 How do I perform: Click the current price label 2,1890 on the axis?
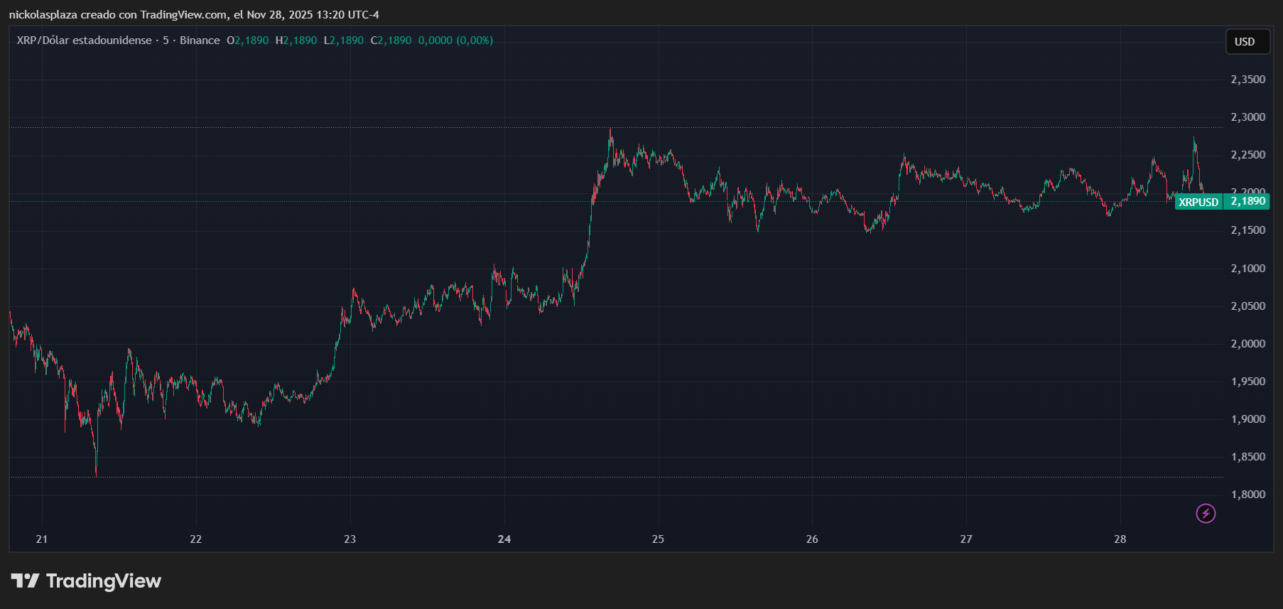click(1247, 201)
